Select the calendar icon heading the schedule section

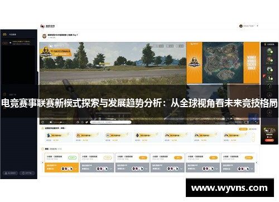click(x=42, y=149)
